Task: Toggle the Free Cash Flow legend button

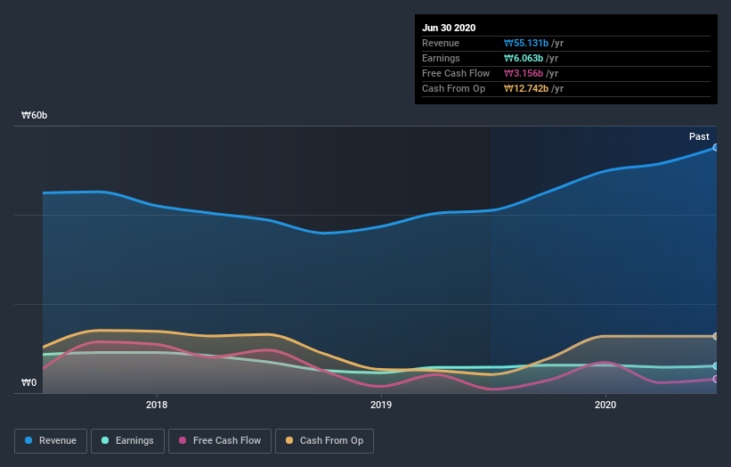Action: tap(220, 441)
